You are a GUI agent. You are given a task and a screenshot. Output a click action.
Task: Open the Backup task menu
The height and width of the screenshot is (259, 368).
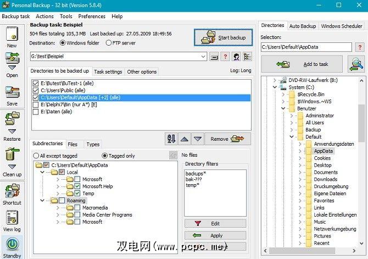click(16, 16)
